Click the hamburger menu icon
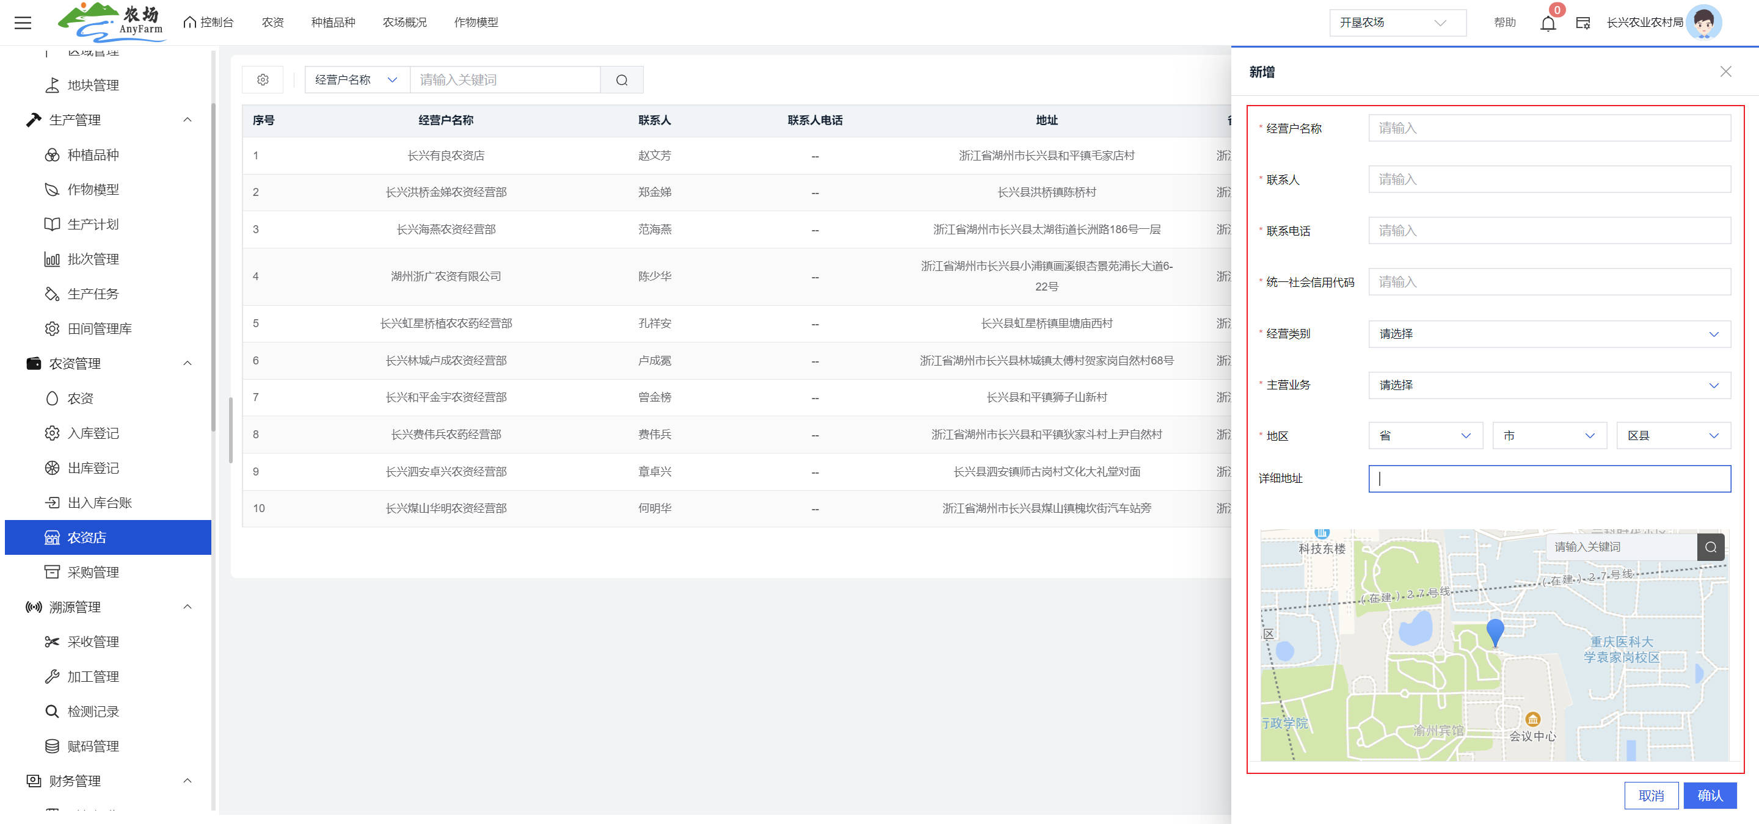 (x=23, y=23)
